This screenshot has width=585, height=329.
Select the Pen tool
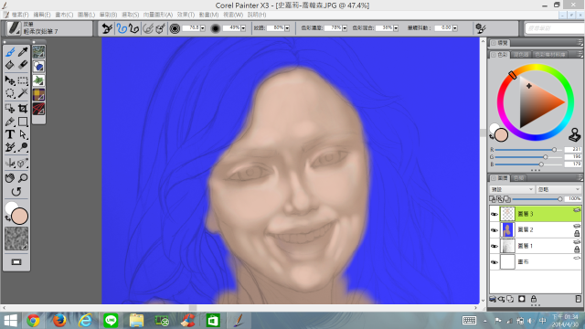pyautogui.click(x=10, y=122)
